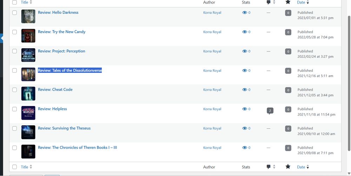
Task: Click the Hello Darkness cover thumbnail
Action: [x=28, y=16]
